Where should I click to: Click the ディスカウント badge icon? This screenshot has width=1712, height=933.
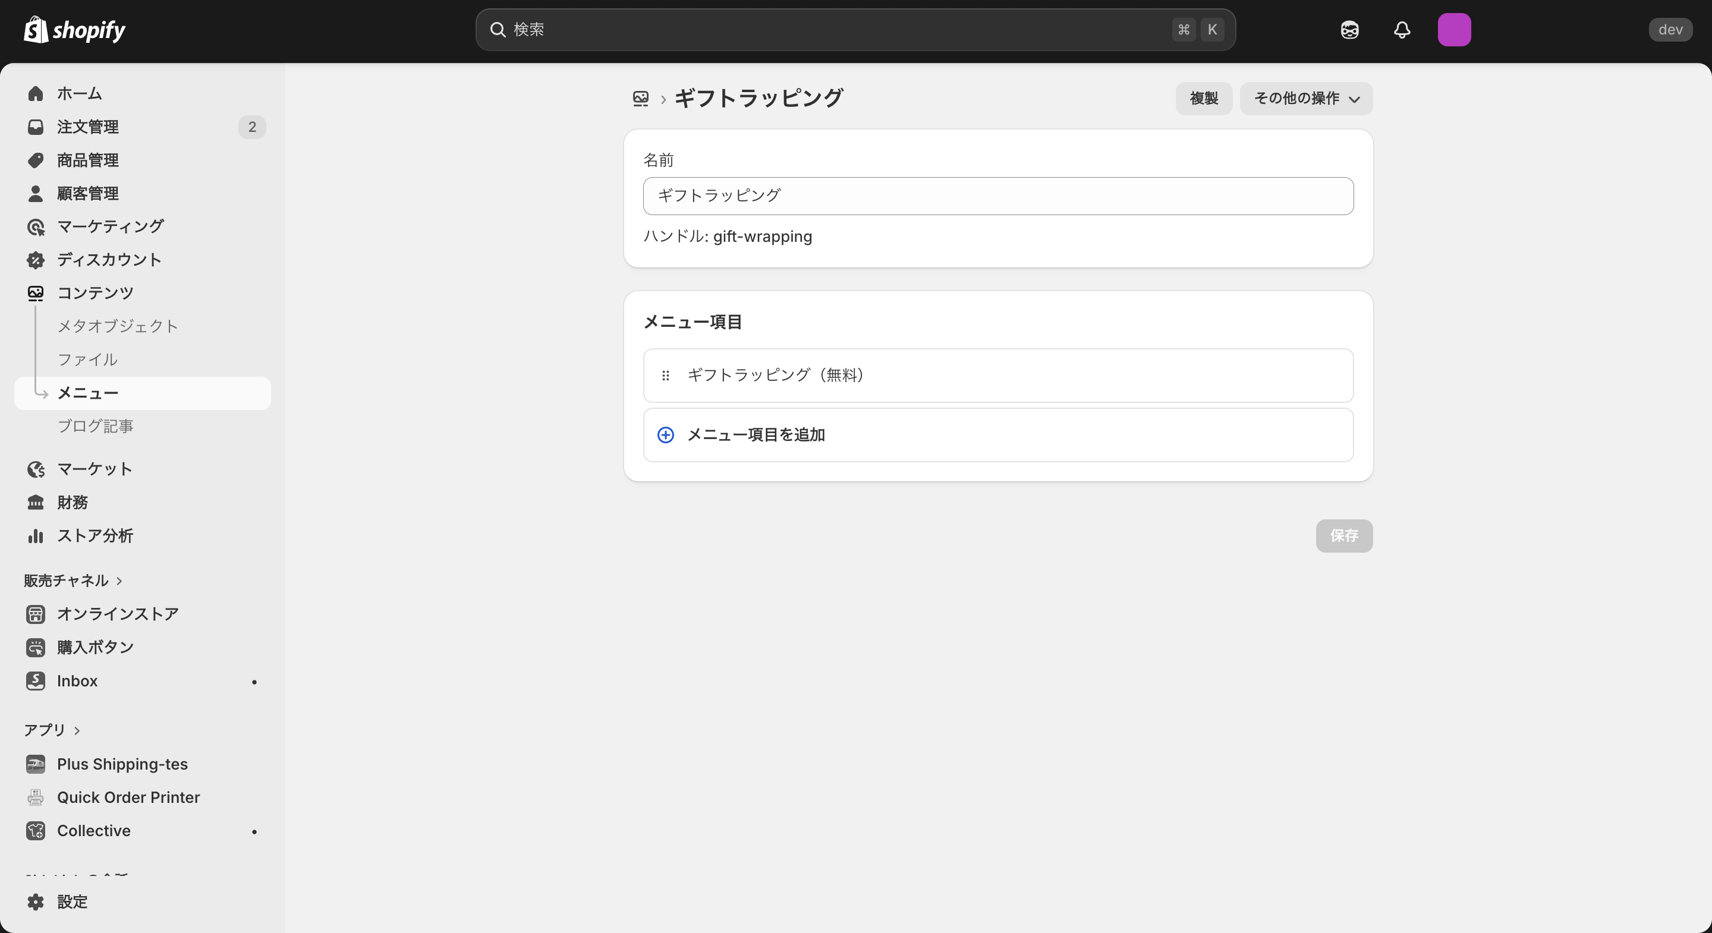[x=35, y=260]
